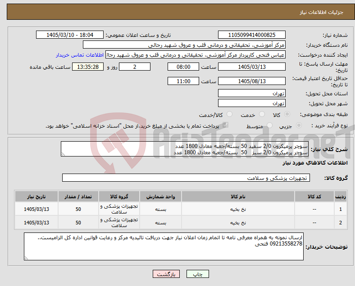Click the بازگشت back button
This screenshot has height=286, width=355.
click(166, 274)
